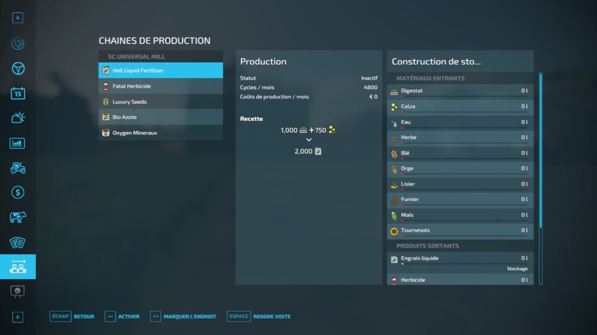This screenshot has height=335, width=597.
Task: Click the recipe output fertilizer icon
Action: (x=318, y=151)
